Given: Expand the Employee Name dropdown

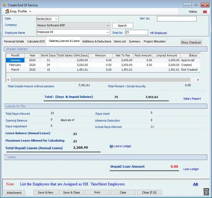Looking at the screenshot, I should point(108,32).
